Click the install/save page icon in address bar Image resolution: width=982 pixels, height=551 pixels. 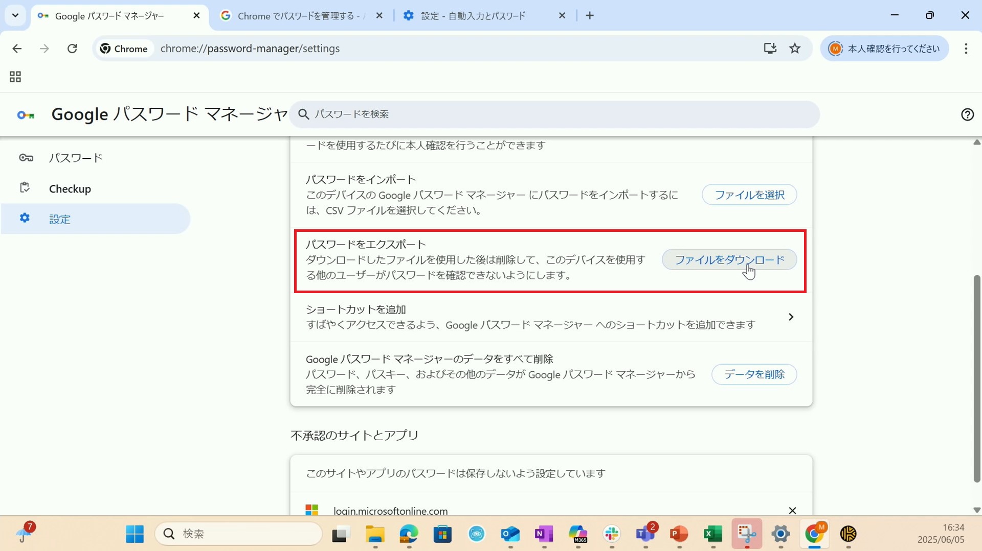click(x=770, y=49)
